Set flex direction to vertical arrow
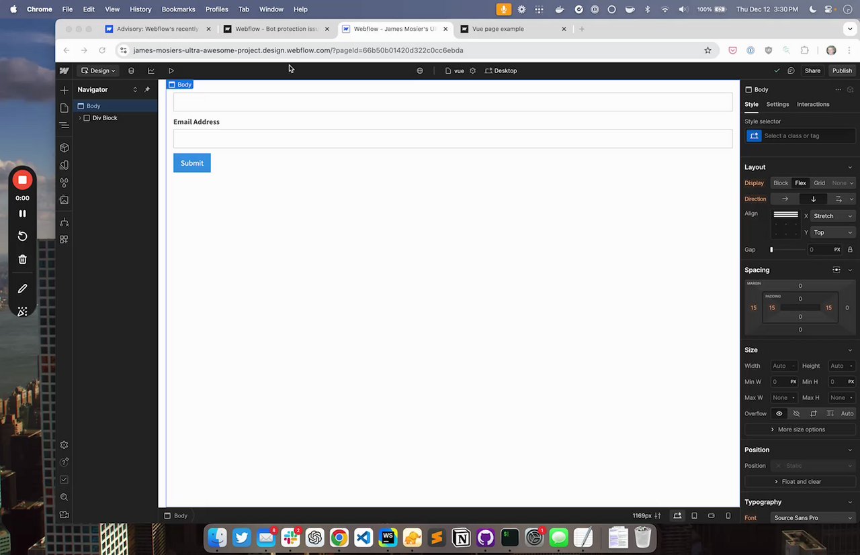The height and width of the screenshot is (555, 860). tap(813, 199)
